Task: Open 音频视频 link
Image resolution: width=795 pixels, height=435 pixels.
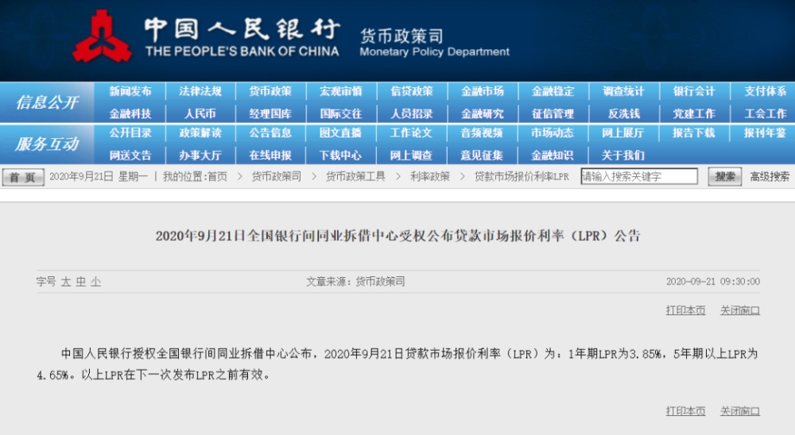Action: (x=483, y=133)
